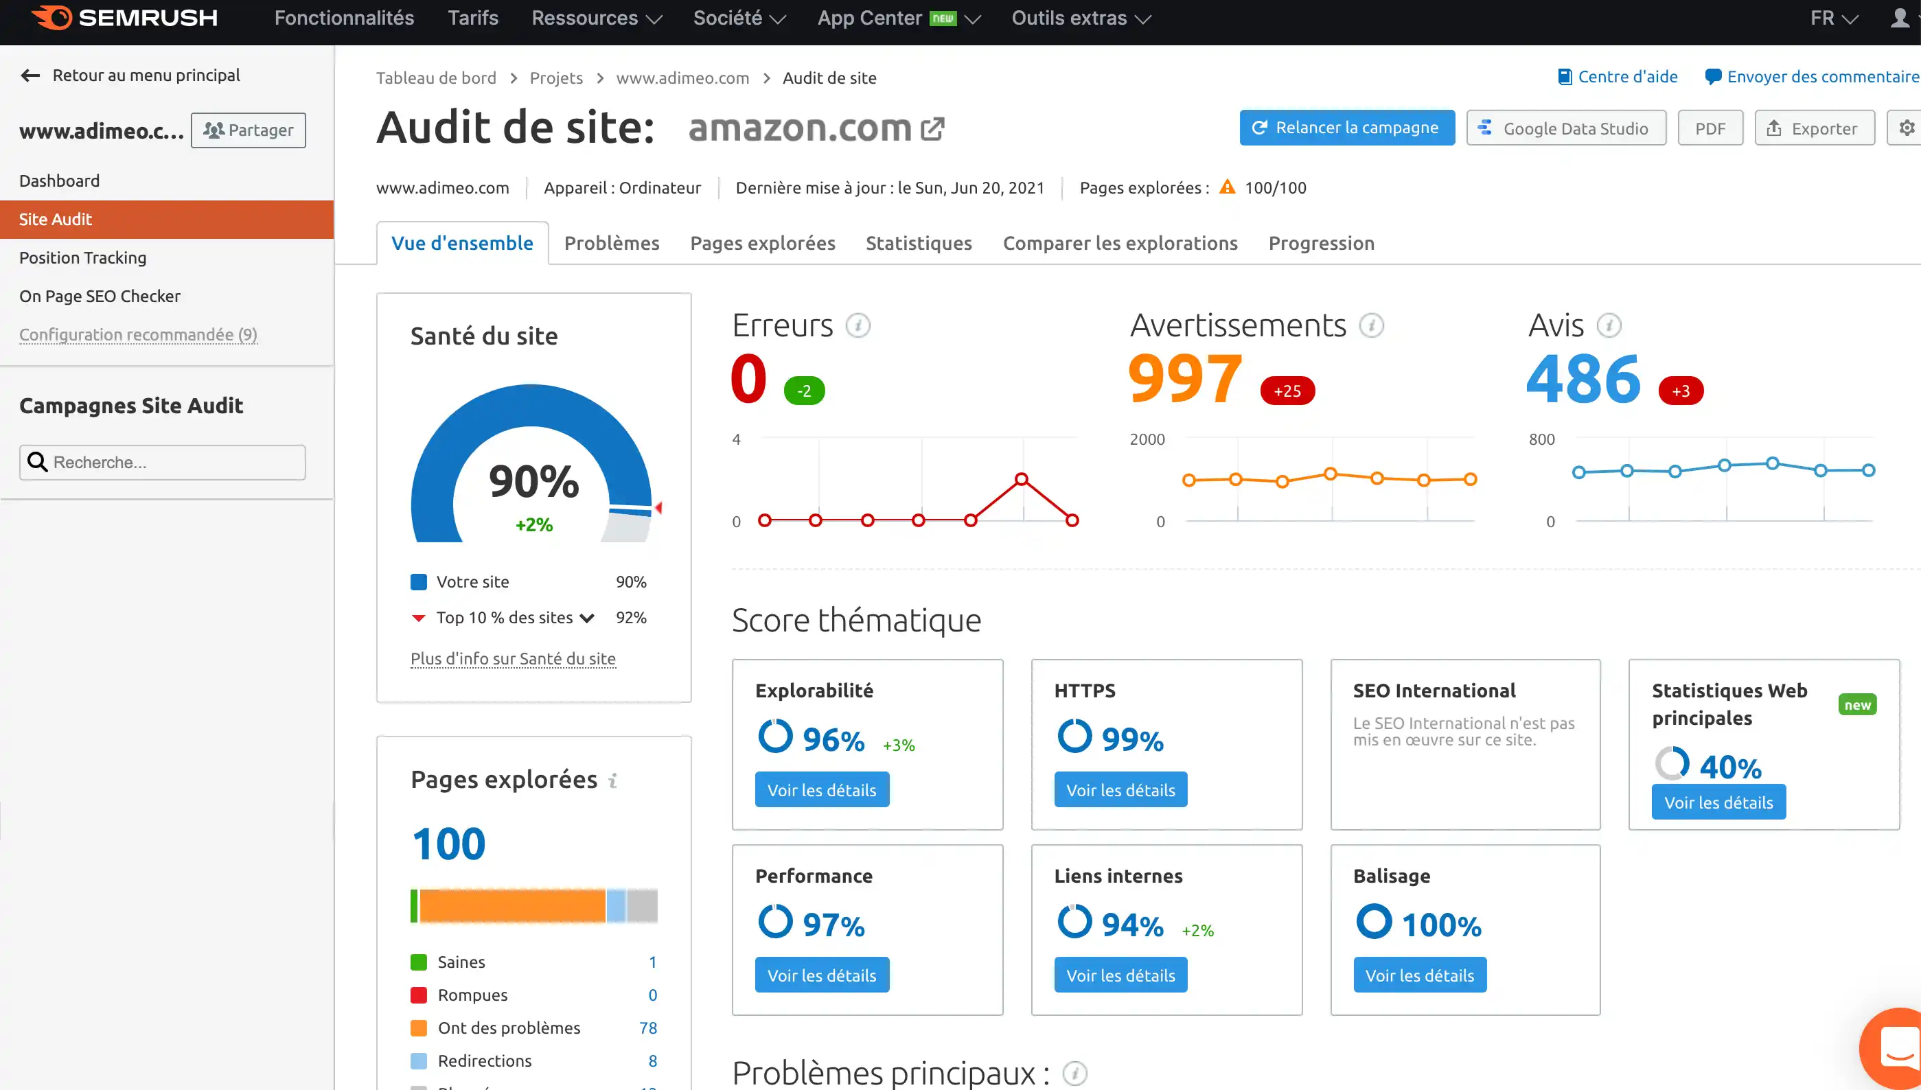This screenshot has width=1921, height=1090.
Task: Click the Balisage 100% score ring
Action: [1374, 922]
